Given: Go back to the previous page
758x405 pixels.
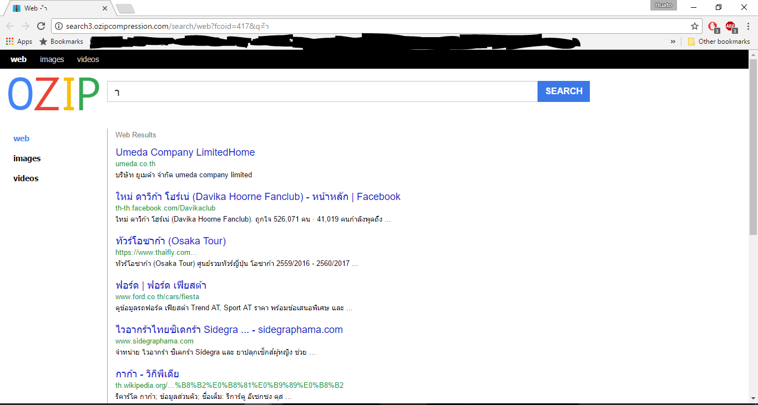Looking at the screenshot, I should coord(10,26).
